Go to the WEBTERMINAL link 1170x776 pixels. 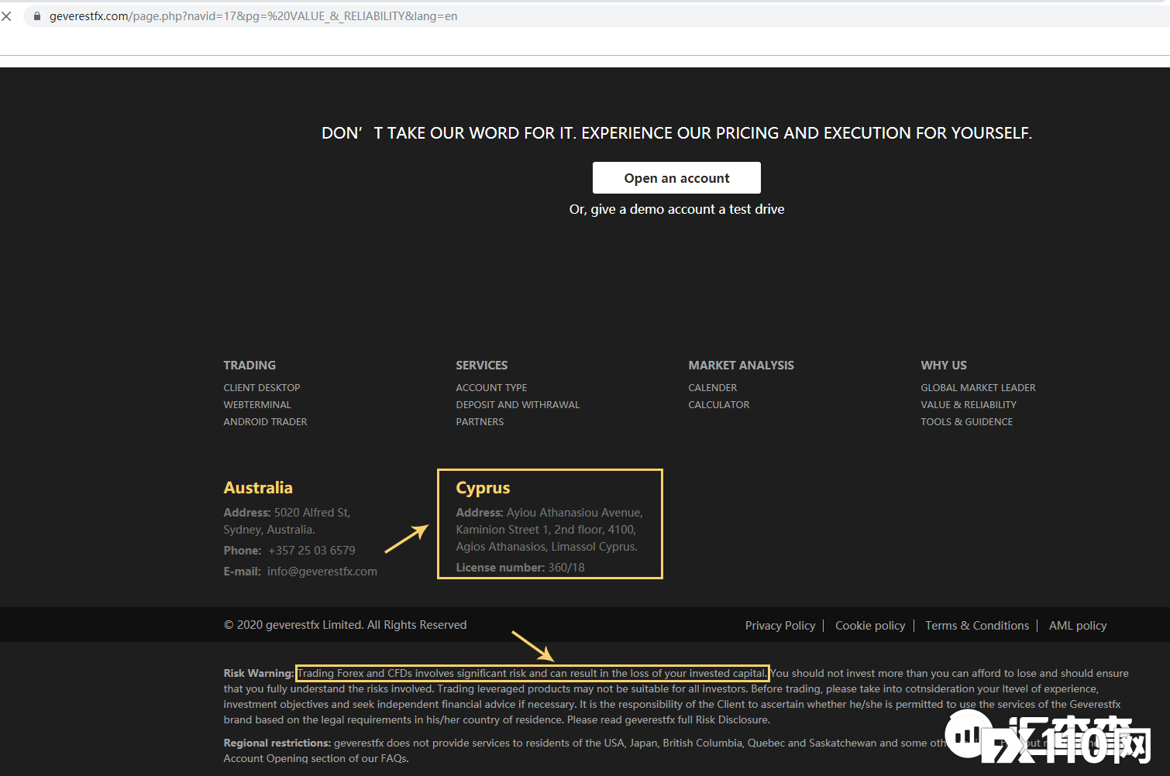pos(257,404)
